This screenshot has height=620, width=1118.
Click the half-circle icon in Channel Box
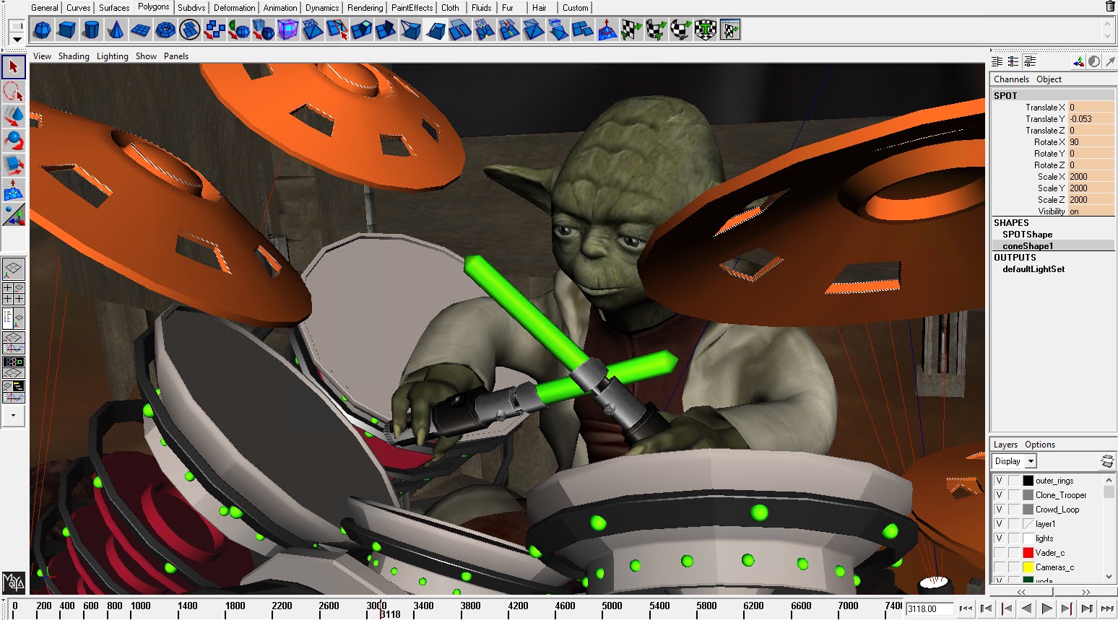point(1094,62)
